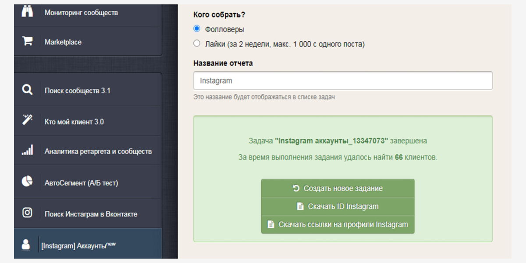The height and width of the screenshot is (263, 526).
Task: Click the refresh icon on Создать новое задание
Action: (x=296, y=188)
